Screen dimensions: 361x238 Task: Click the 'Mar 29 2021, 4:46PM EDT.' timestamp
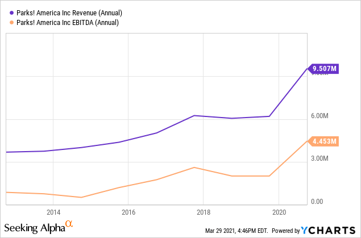click(236, 231)
